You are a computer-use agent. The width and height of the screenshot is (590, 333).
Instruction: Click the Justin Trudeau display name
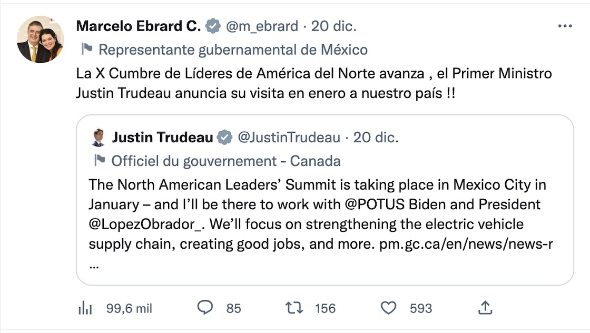162,138
